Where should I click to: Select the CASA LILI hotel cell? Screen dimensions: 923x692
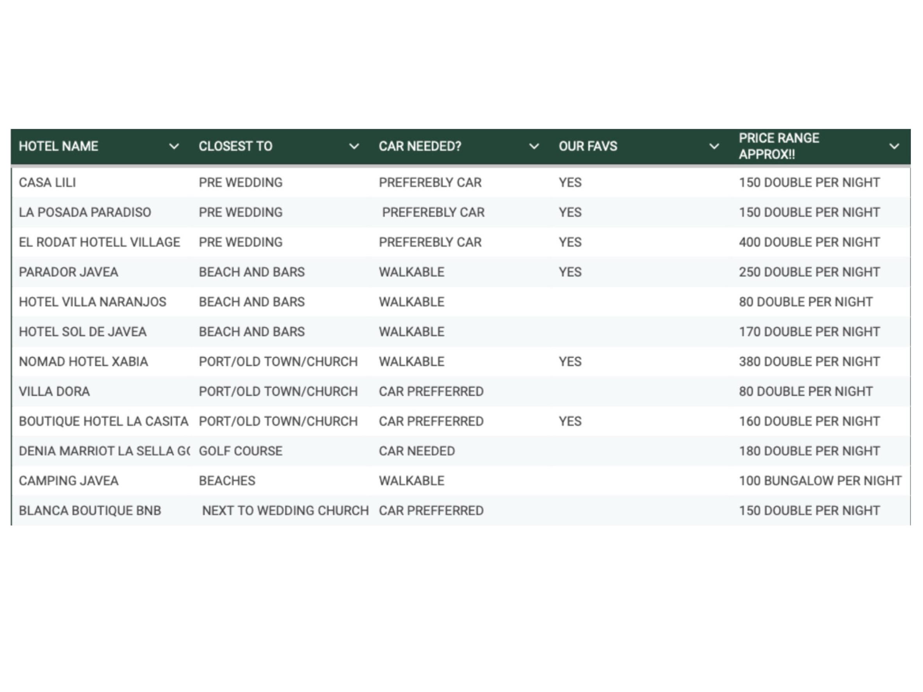click(48, 183)
